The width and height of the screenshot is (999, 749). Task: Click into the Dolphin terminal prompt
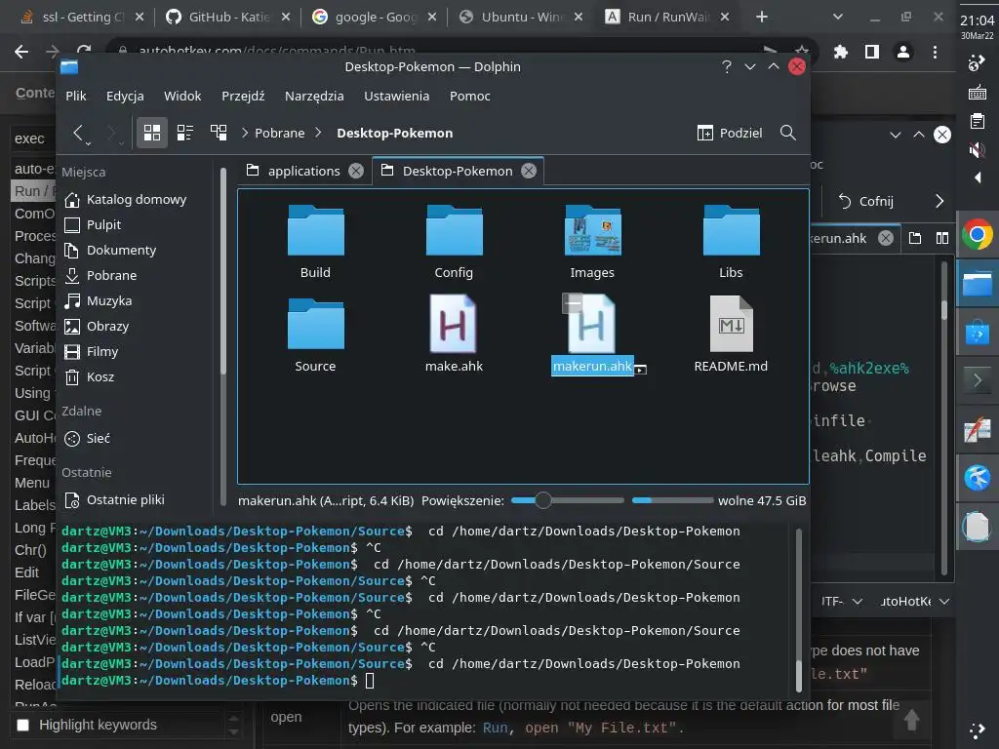point(370,681)
